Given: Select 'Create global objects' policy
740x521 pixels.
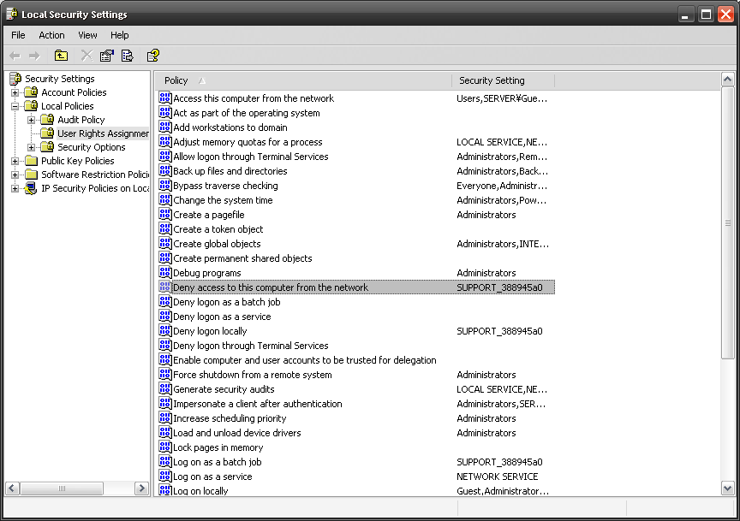Looking at the screenshot, I should (x=217, y=243).
